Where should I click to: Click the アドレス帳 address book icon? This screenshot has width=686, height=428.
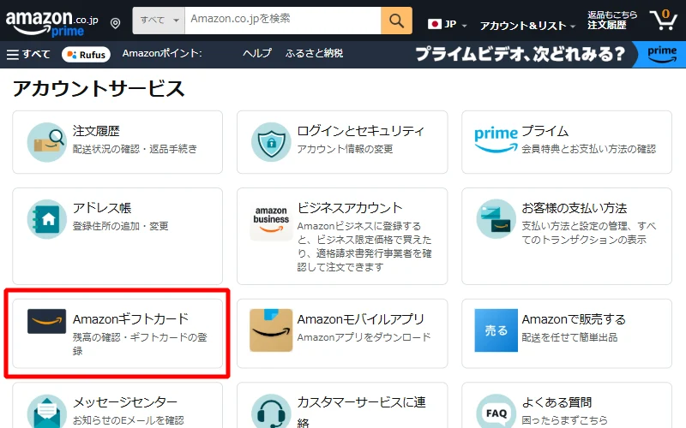(46, 219)
